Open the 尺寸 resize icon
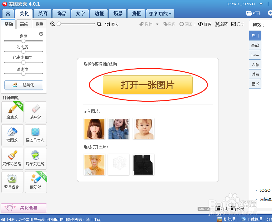 pyautogui.click(x=238, y=24)
